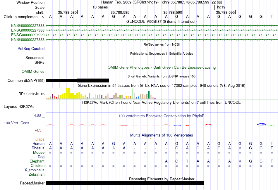
Task: Click the ENSG00000297929 gene label
Action: (x=28, y=35)
